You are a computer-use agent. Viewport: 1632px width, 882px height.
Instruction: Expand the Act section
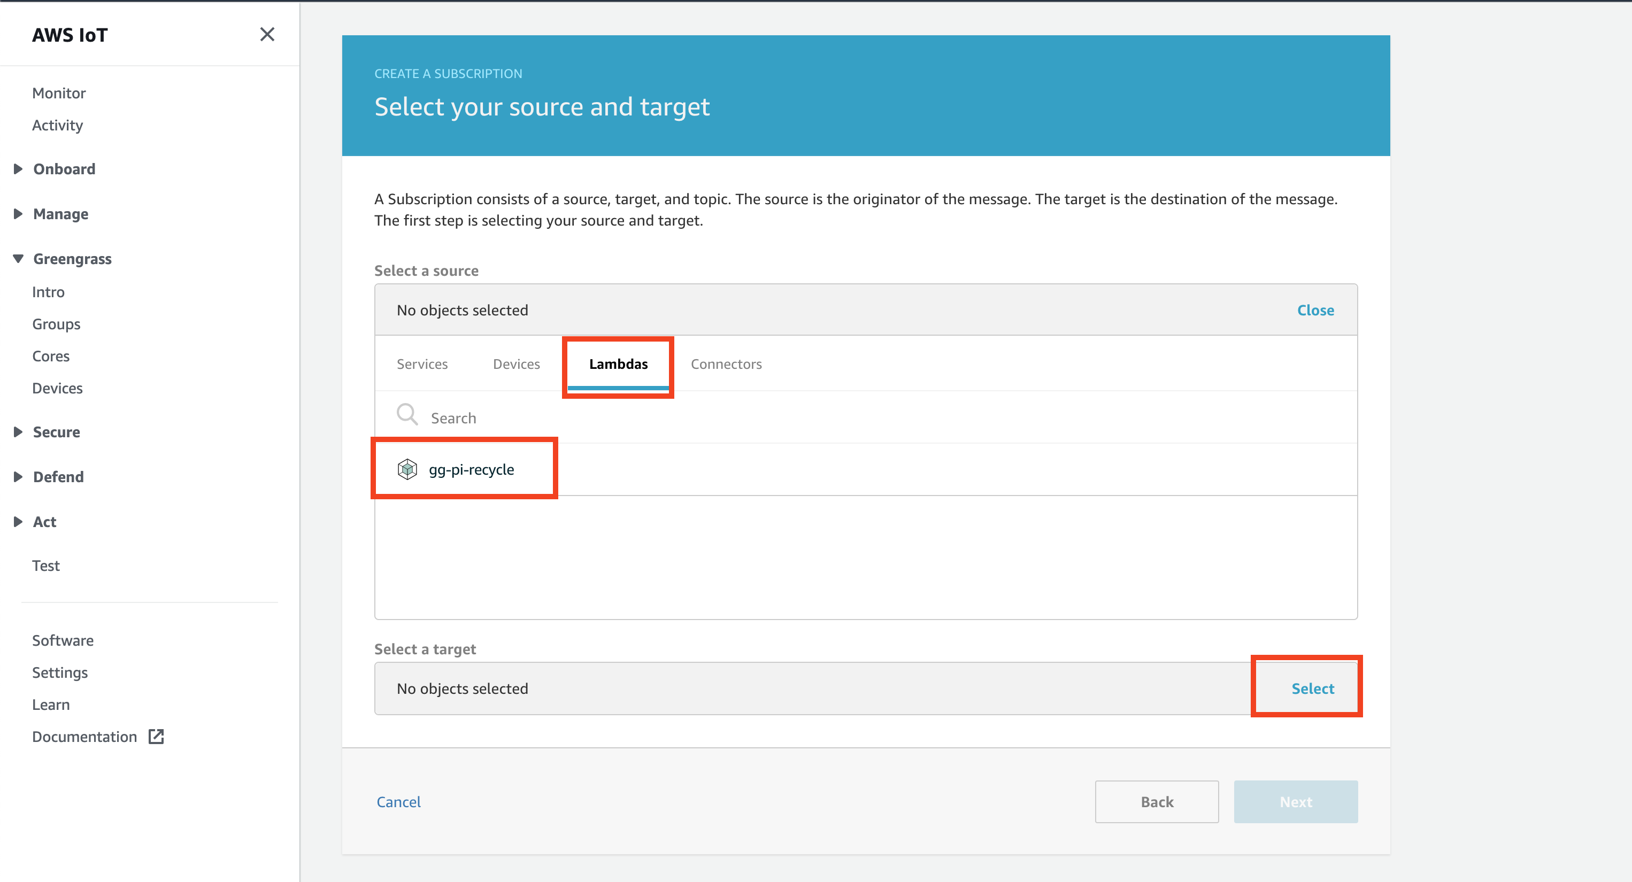[x=18, y=522]
